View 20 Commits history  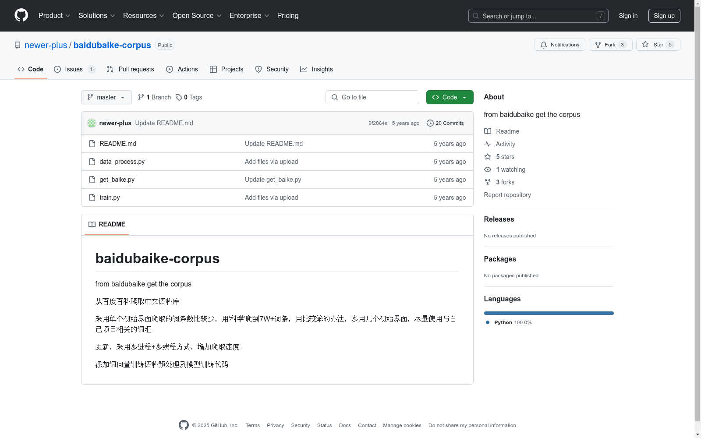click(445, 123)
